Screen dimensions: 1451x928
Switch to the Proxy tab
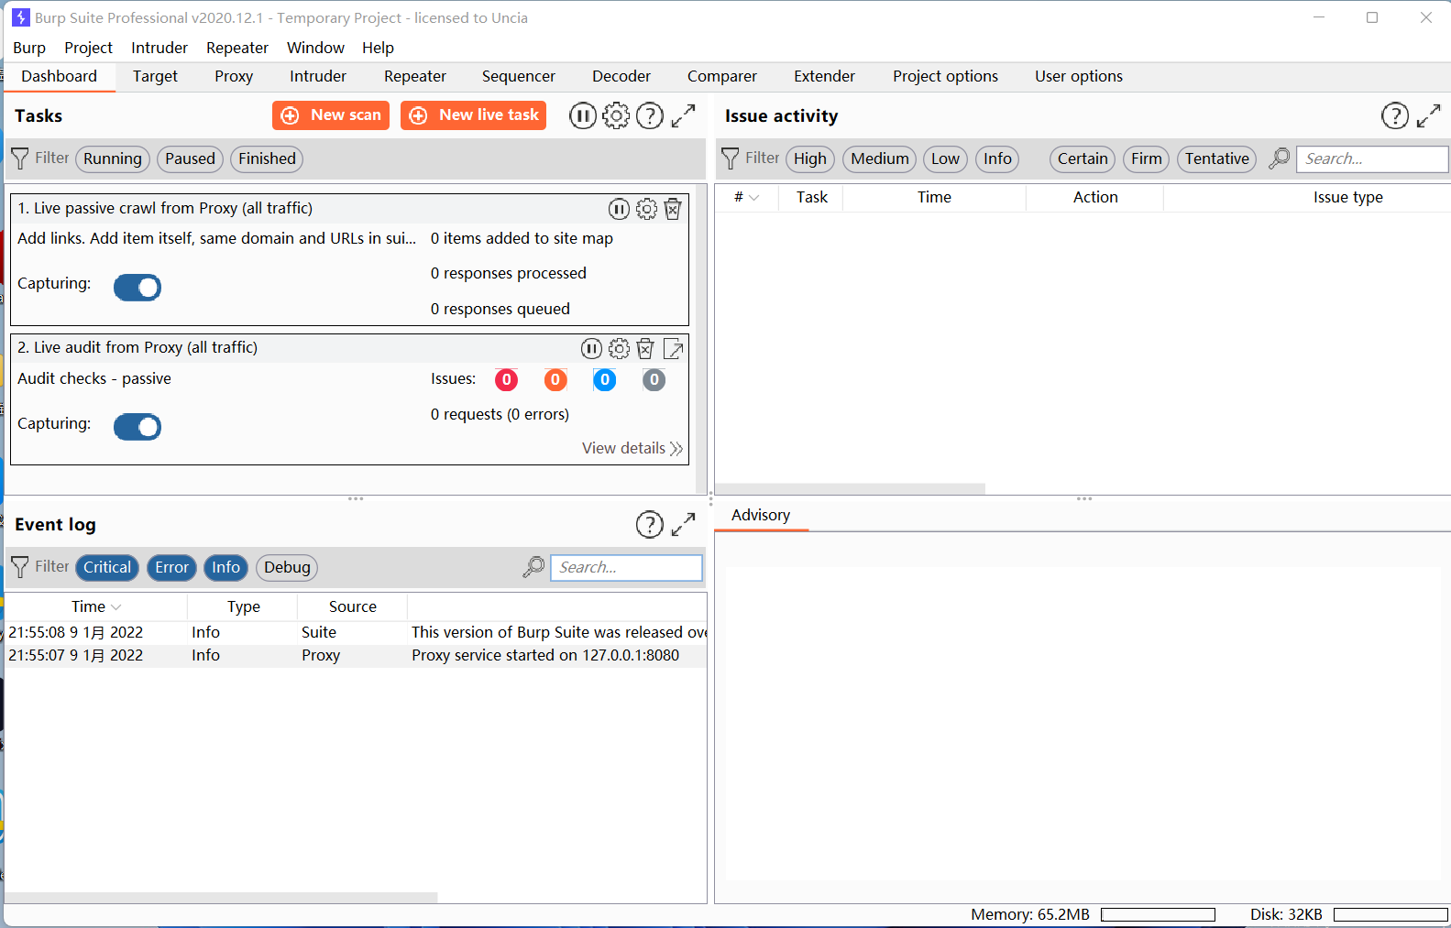234,77
